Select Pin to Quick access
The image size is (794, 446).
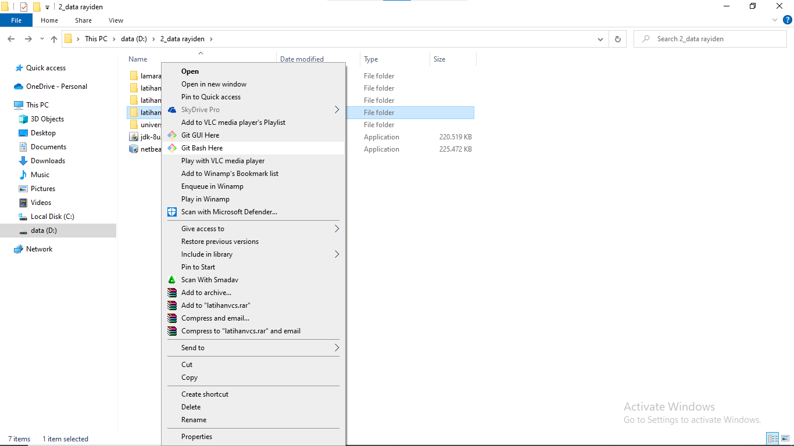coord(211,97)
